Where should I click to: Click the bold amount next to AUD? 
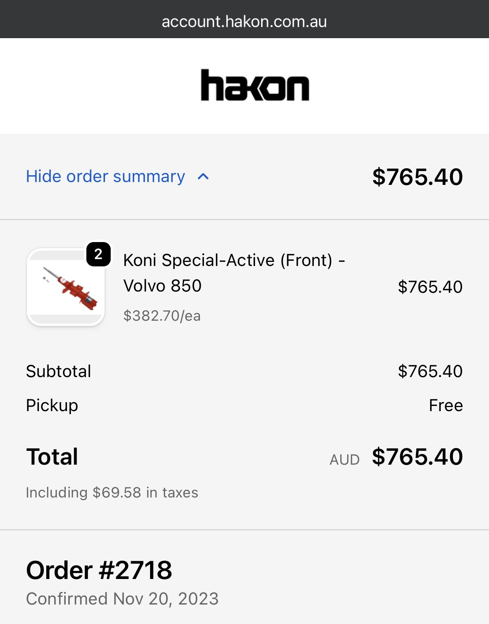[417, 457]
